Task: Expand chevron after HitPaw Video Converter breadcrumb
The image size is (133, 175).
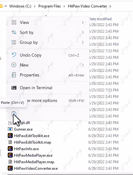Action: coord(110,6)
